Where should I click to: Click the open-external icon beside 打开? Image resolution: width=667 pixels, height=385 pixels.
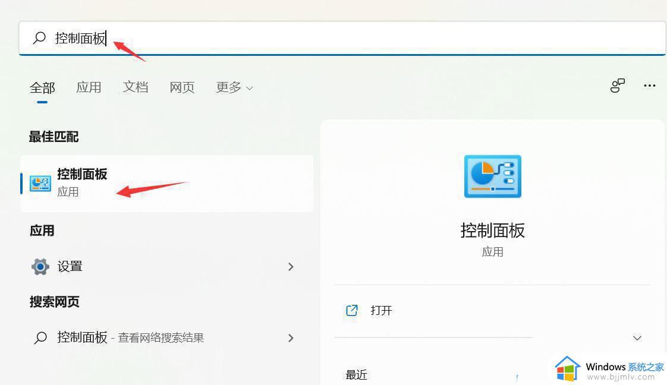coord(352,311)
